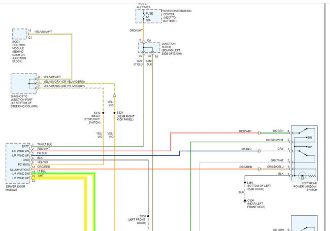Click the WHT wire label at pin 15
330x231 pixels.
coord(41,176)
